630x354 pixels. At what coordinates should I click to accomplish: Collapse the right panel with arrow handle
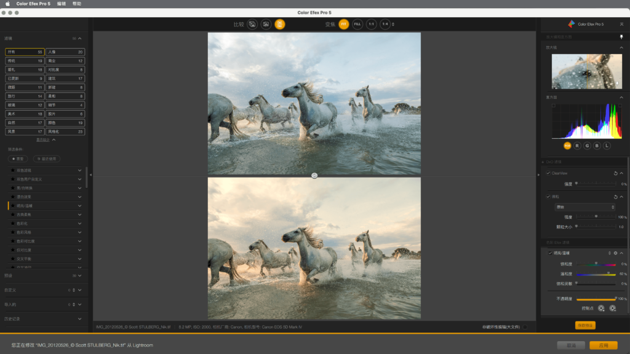[x=538, y=175]
